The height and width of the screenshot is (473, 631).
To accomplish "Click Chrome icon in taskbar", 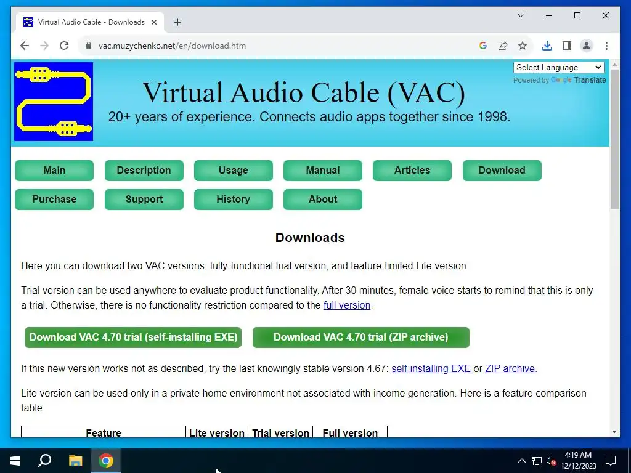I will pyautogui.click(x=106, y=461).
